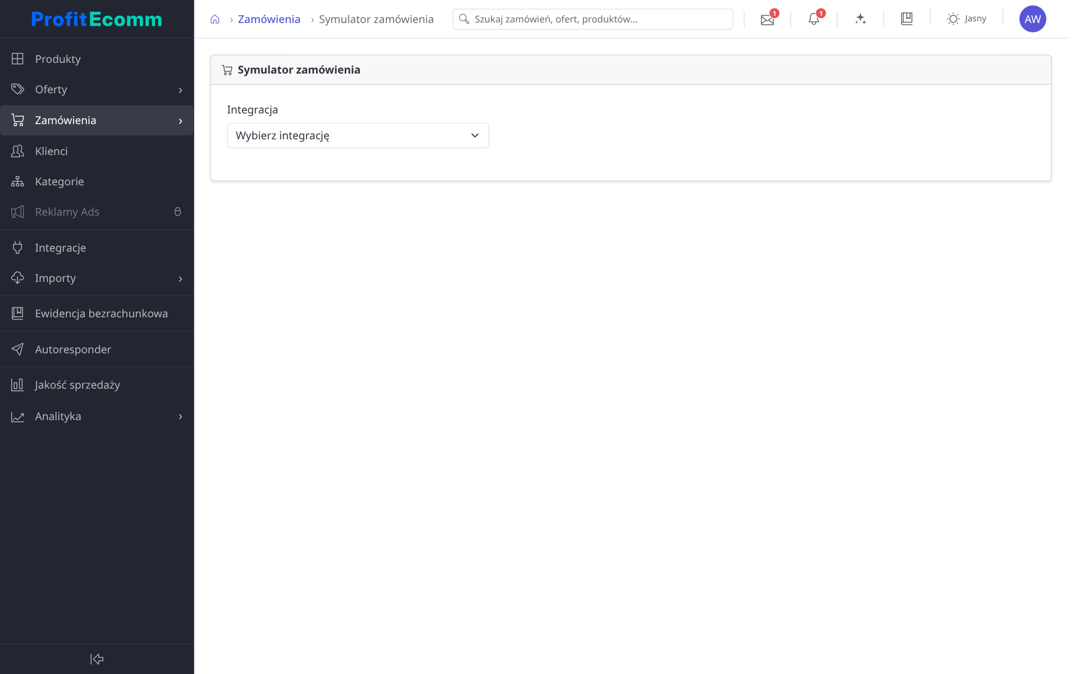Screen dimensions: 1078x674
Task: Open Autoresponder in the sidebar
Action: click(x=97, y=349)
